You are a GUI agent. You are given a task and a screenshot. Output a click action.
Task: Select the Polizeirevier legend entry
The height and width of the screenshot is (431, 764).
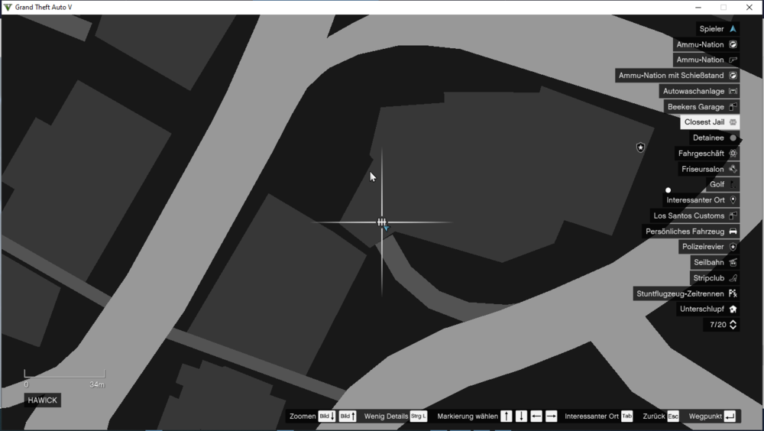point(709,247)
